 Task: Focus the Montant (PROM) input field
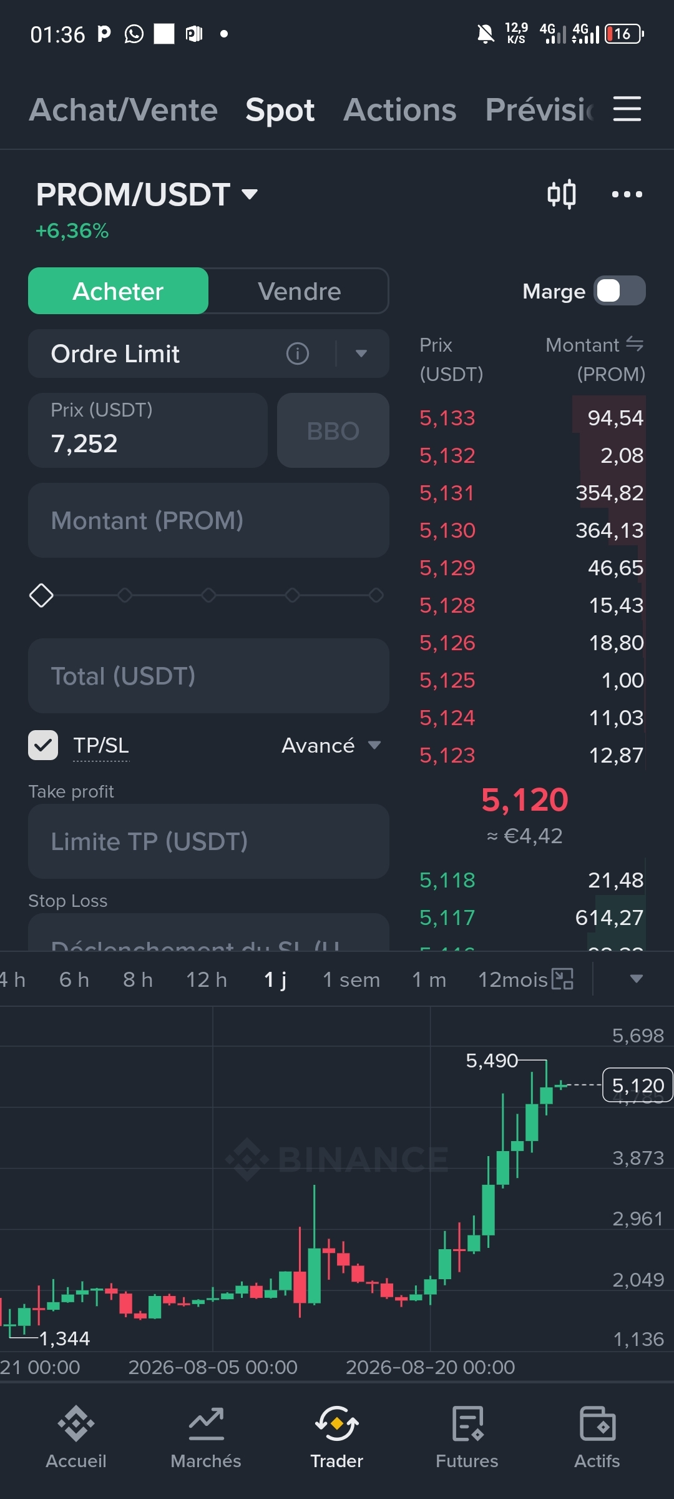(x=208, y=520)
